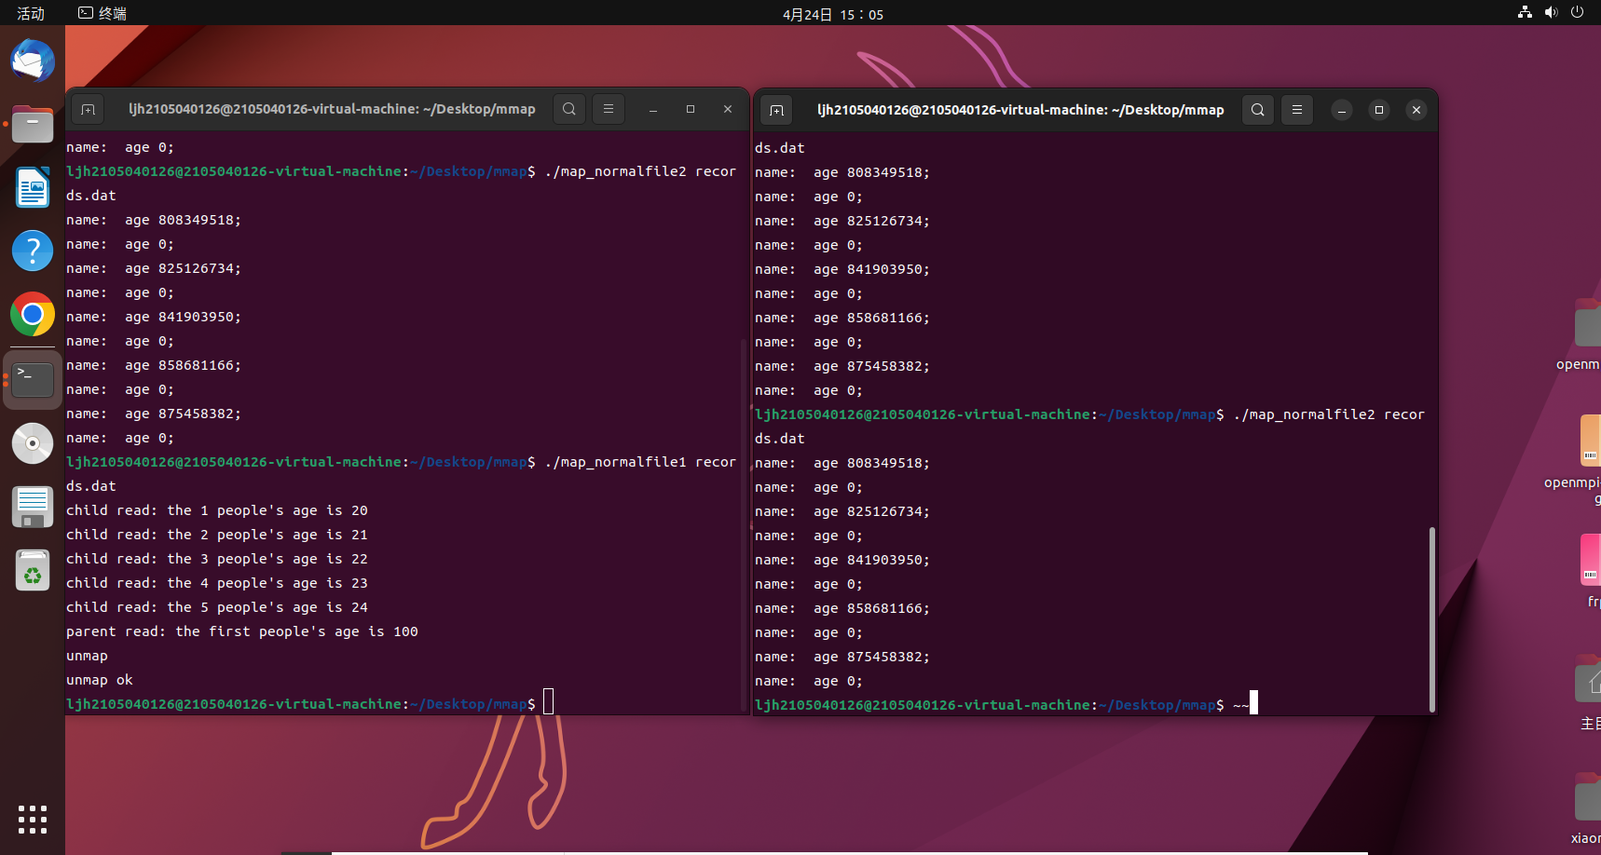The image size is (1601, 855).
Task: Search in the left terminal window
Action: (569, 109)
